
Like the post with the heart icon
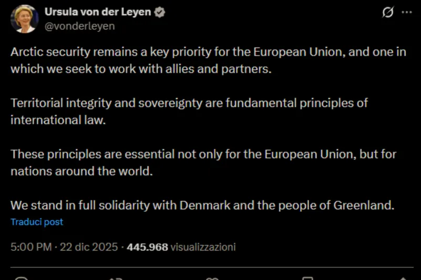[x=212, y=278]
